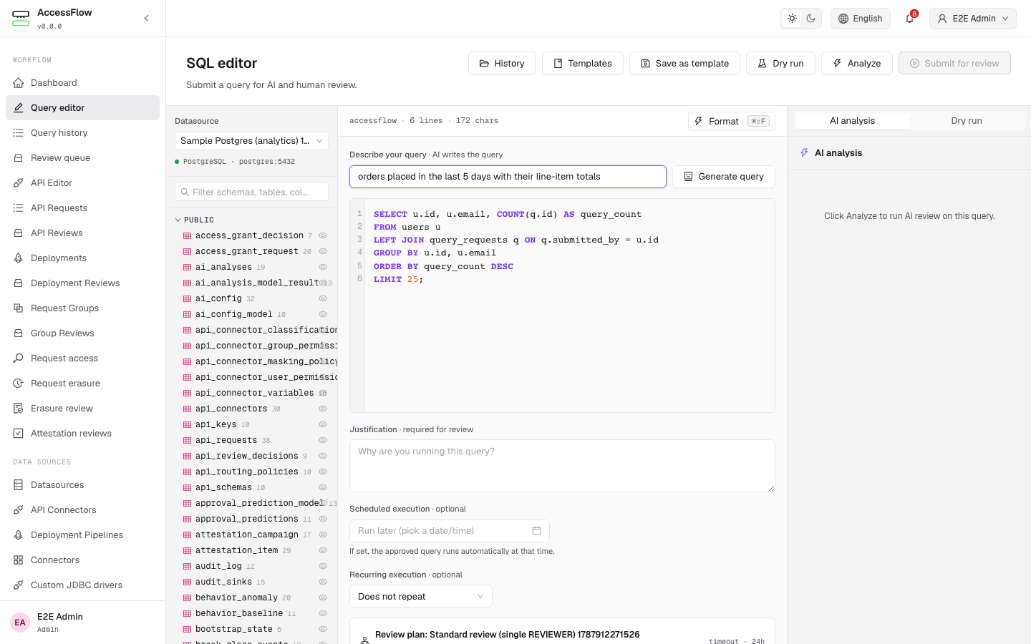Open Deployments page
1031x644 pixels.
click(82, 258)
